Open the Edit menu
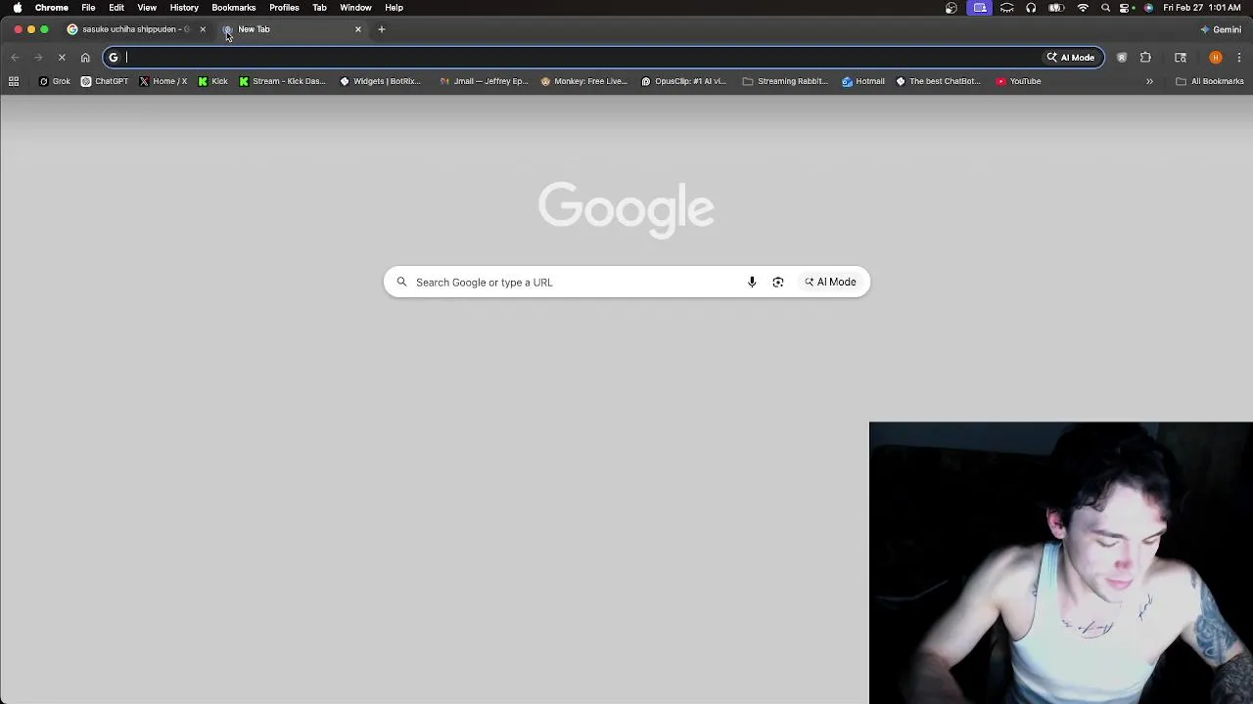 point(116,8)
